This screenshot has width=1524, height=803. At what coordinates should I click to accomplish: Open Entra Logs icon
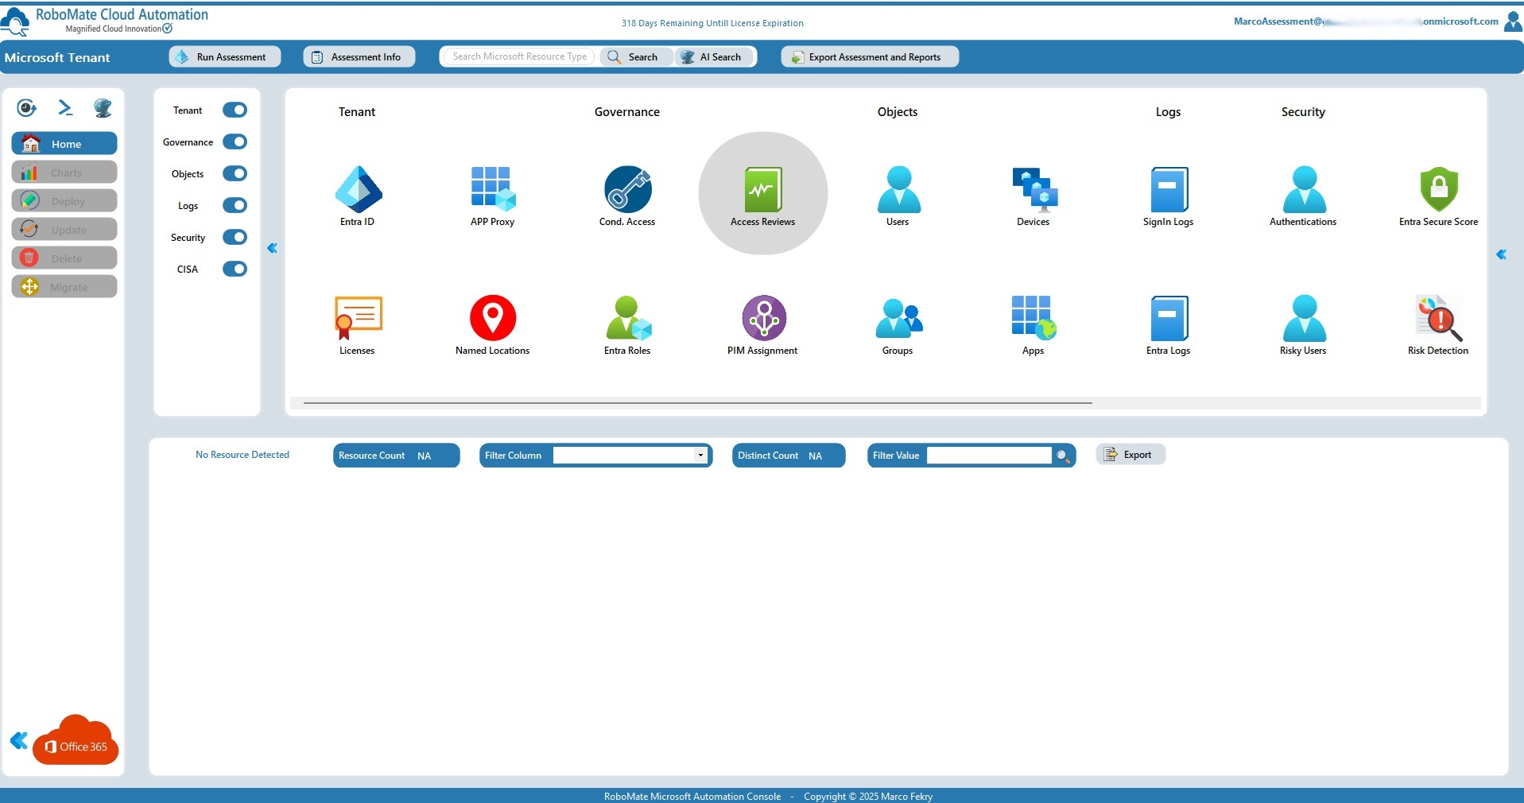point(1169,318)
